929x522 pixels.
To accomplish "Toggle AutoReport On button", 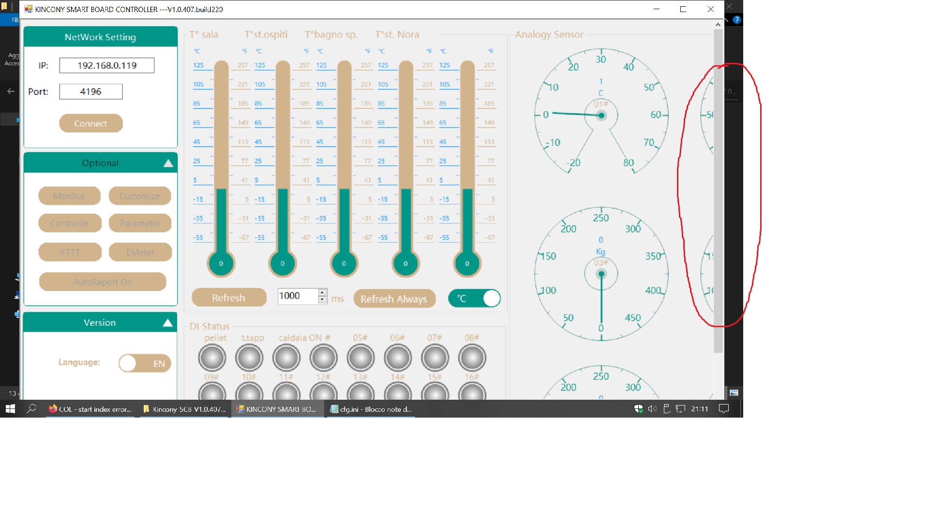I will (103, 282).
